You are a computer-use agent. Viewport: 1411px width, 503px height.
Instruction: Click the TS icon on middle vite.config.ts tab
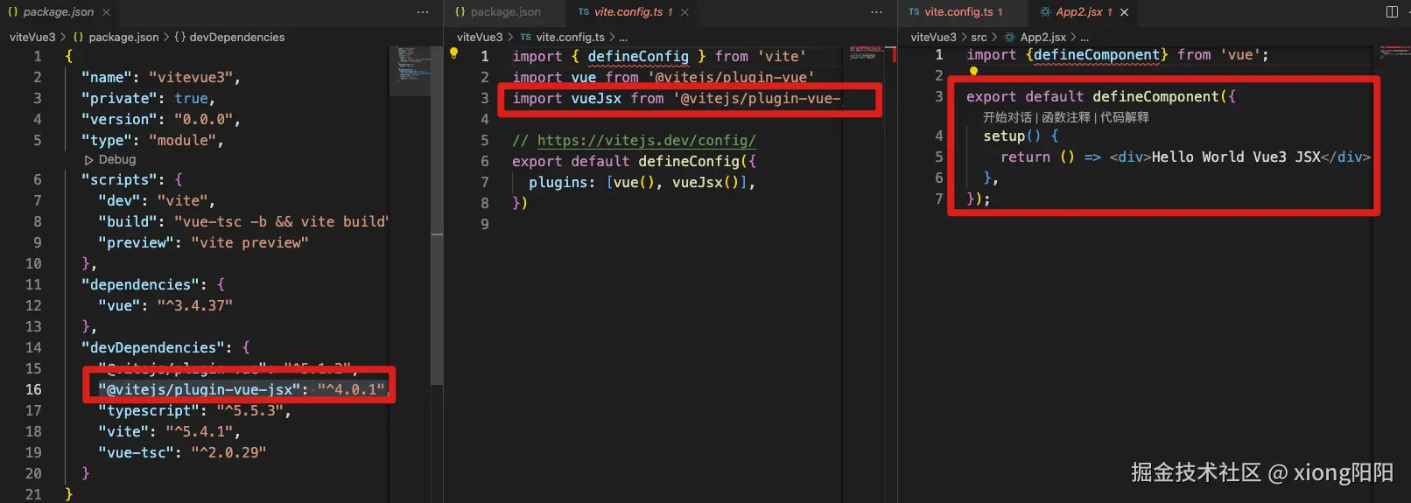583,12
